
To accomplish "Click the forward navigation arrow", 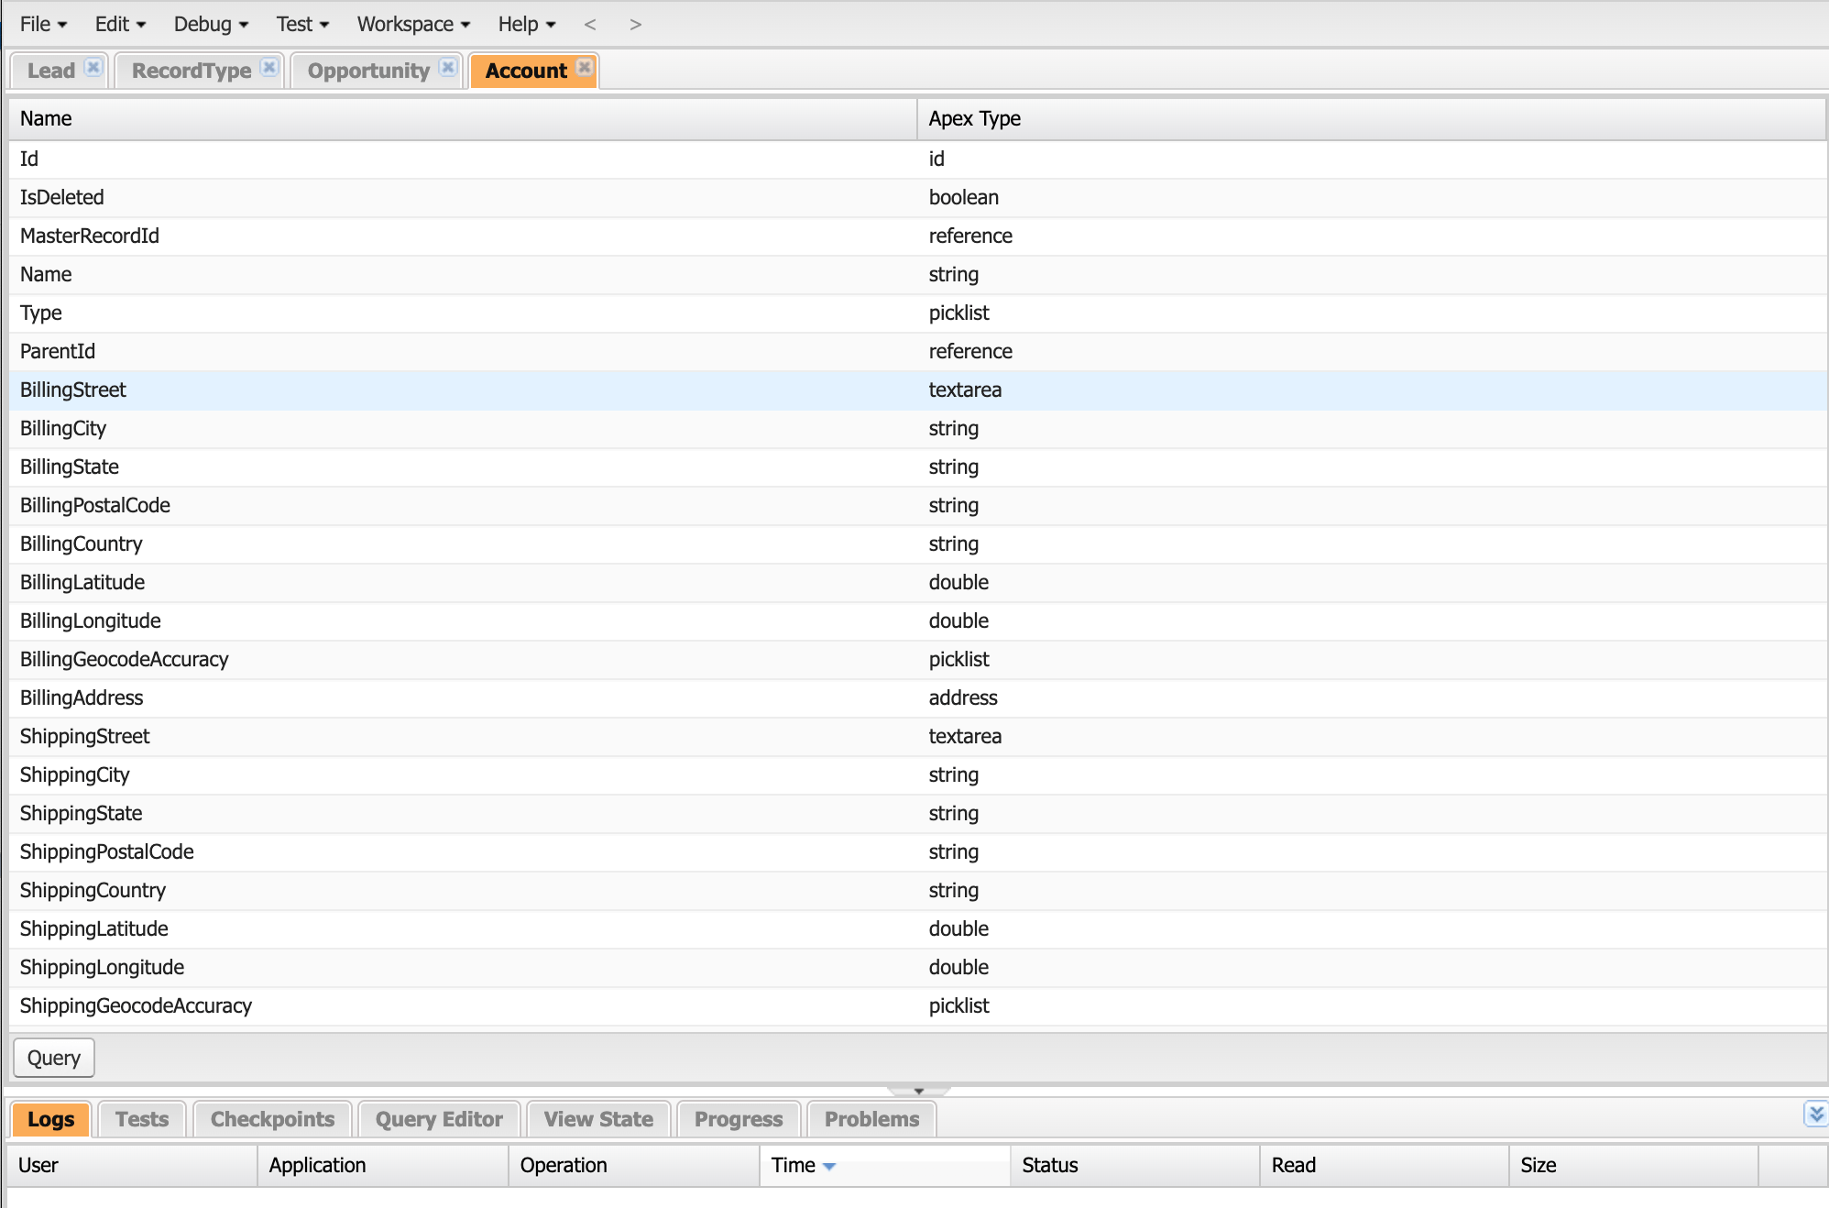I will pos(634,24).
